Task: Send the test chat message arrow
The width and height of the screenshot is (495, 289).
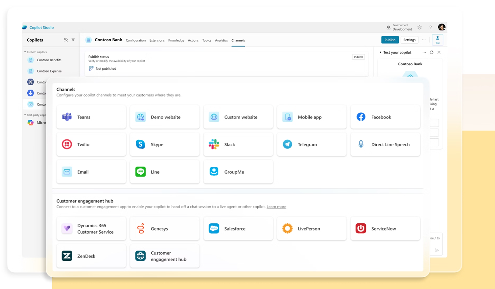Action: coord(437,250)
